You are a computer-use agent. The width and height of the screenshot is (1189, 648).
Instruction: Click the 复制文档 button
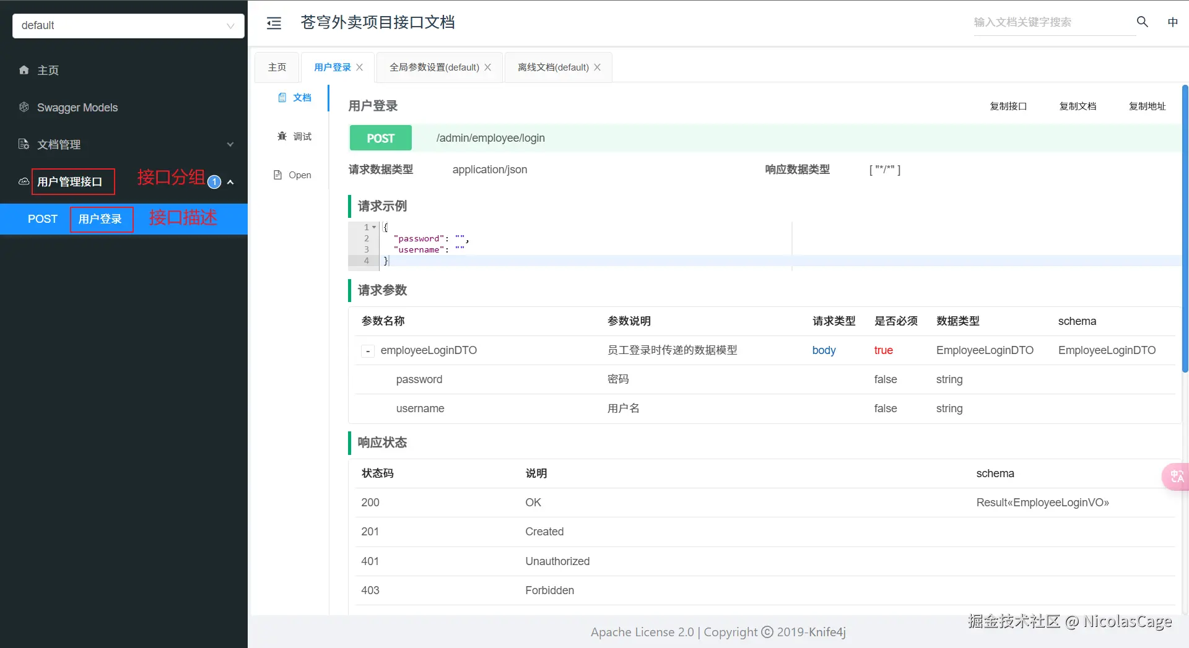[x=1078, y=106]
